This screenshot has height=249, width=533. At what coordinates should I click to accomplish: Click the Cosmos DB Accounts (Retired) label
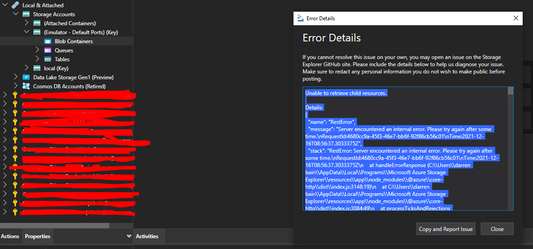69,86
